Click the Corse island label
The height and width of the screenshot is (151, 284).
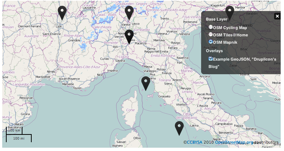130,110
